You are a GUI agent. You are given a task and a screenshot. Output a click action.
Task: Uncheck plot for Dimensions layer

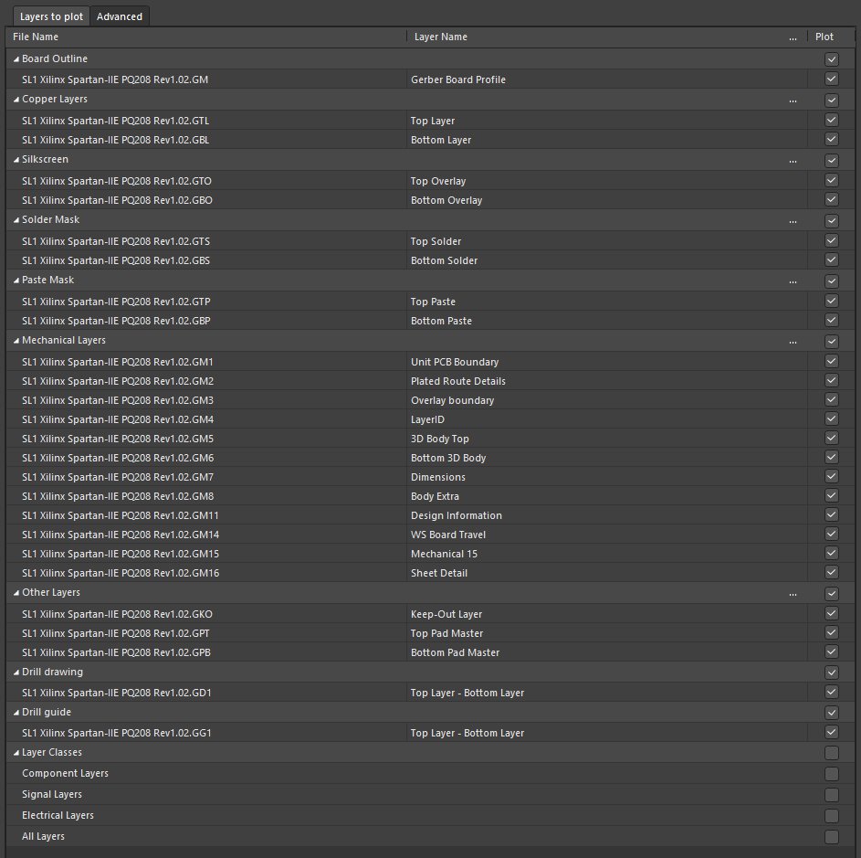coord(832,477)
